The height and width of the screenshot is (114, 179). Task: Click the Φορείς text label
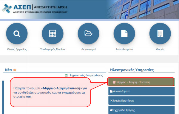pyautogui.click(x=160, y=49)
